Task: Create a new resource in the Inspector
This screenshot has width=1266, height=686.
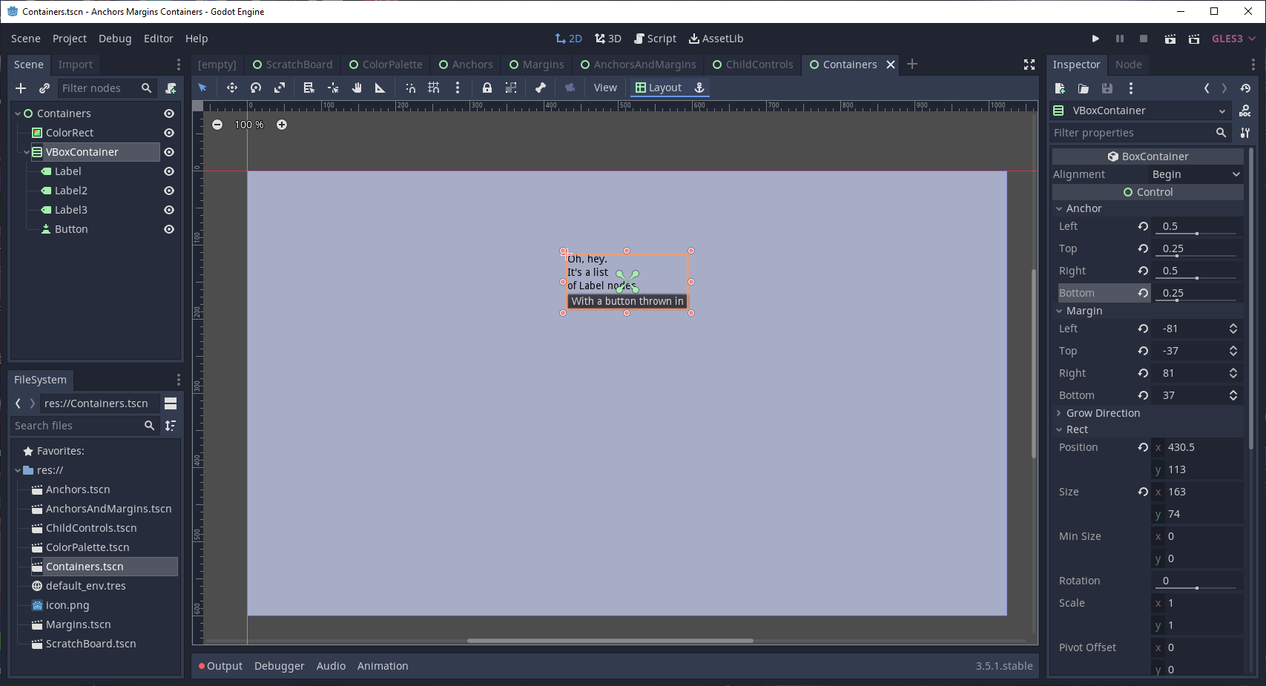Action: pyautogui.click(x=1059, y=88)
